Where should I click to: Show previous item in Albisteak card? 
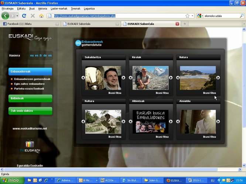tap(130, 121)
